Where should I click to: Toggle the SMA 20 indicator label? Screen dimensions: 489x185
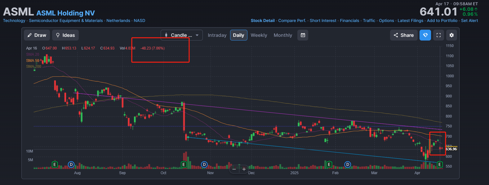pyautogui.click(x=33, y=54)
